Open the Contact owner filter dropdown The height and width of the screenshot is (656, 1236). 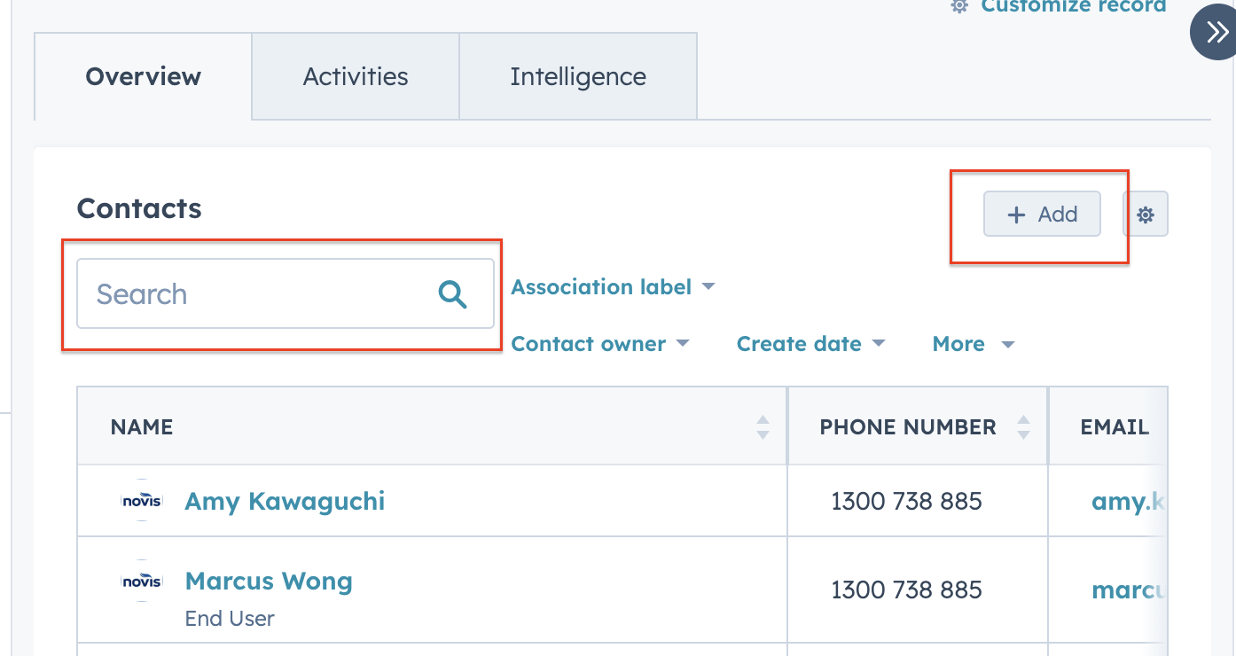pyautogui.click(x=600, y=344)
